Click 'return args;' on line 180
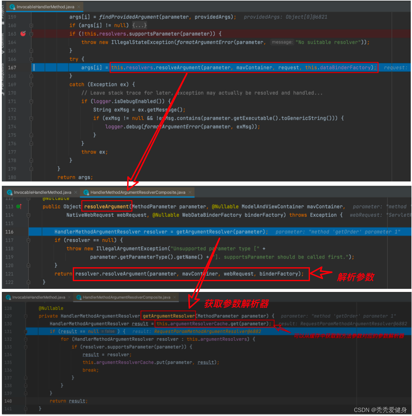This screenshot has height=416, width=412. pyautogui.click(x=75, y=177)
